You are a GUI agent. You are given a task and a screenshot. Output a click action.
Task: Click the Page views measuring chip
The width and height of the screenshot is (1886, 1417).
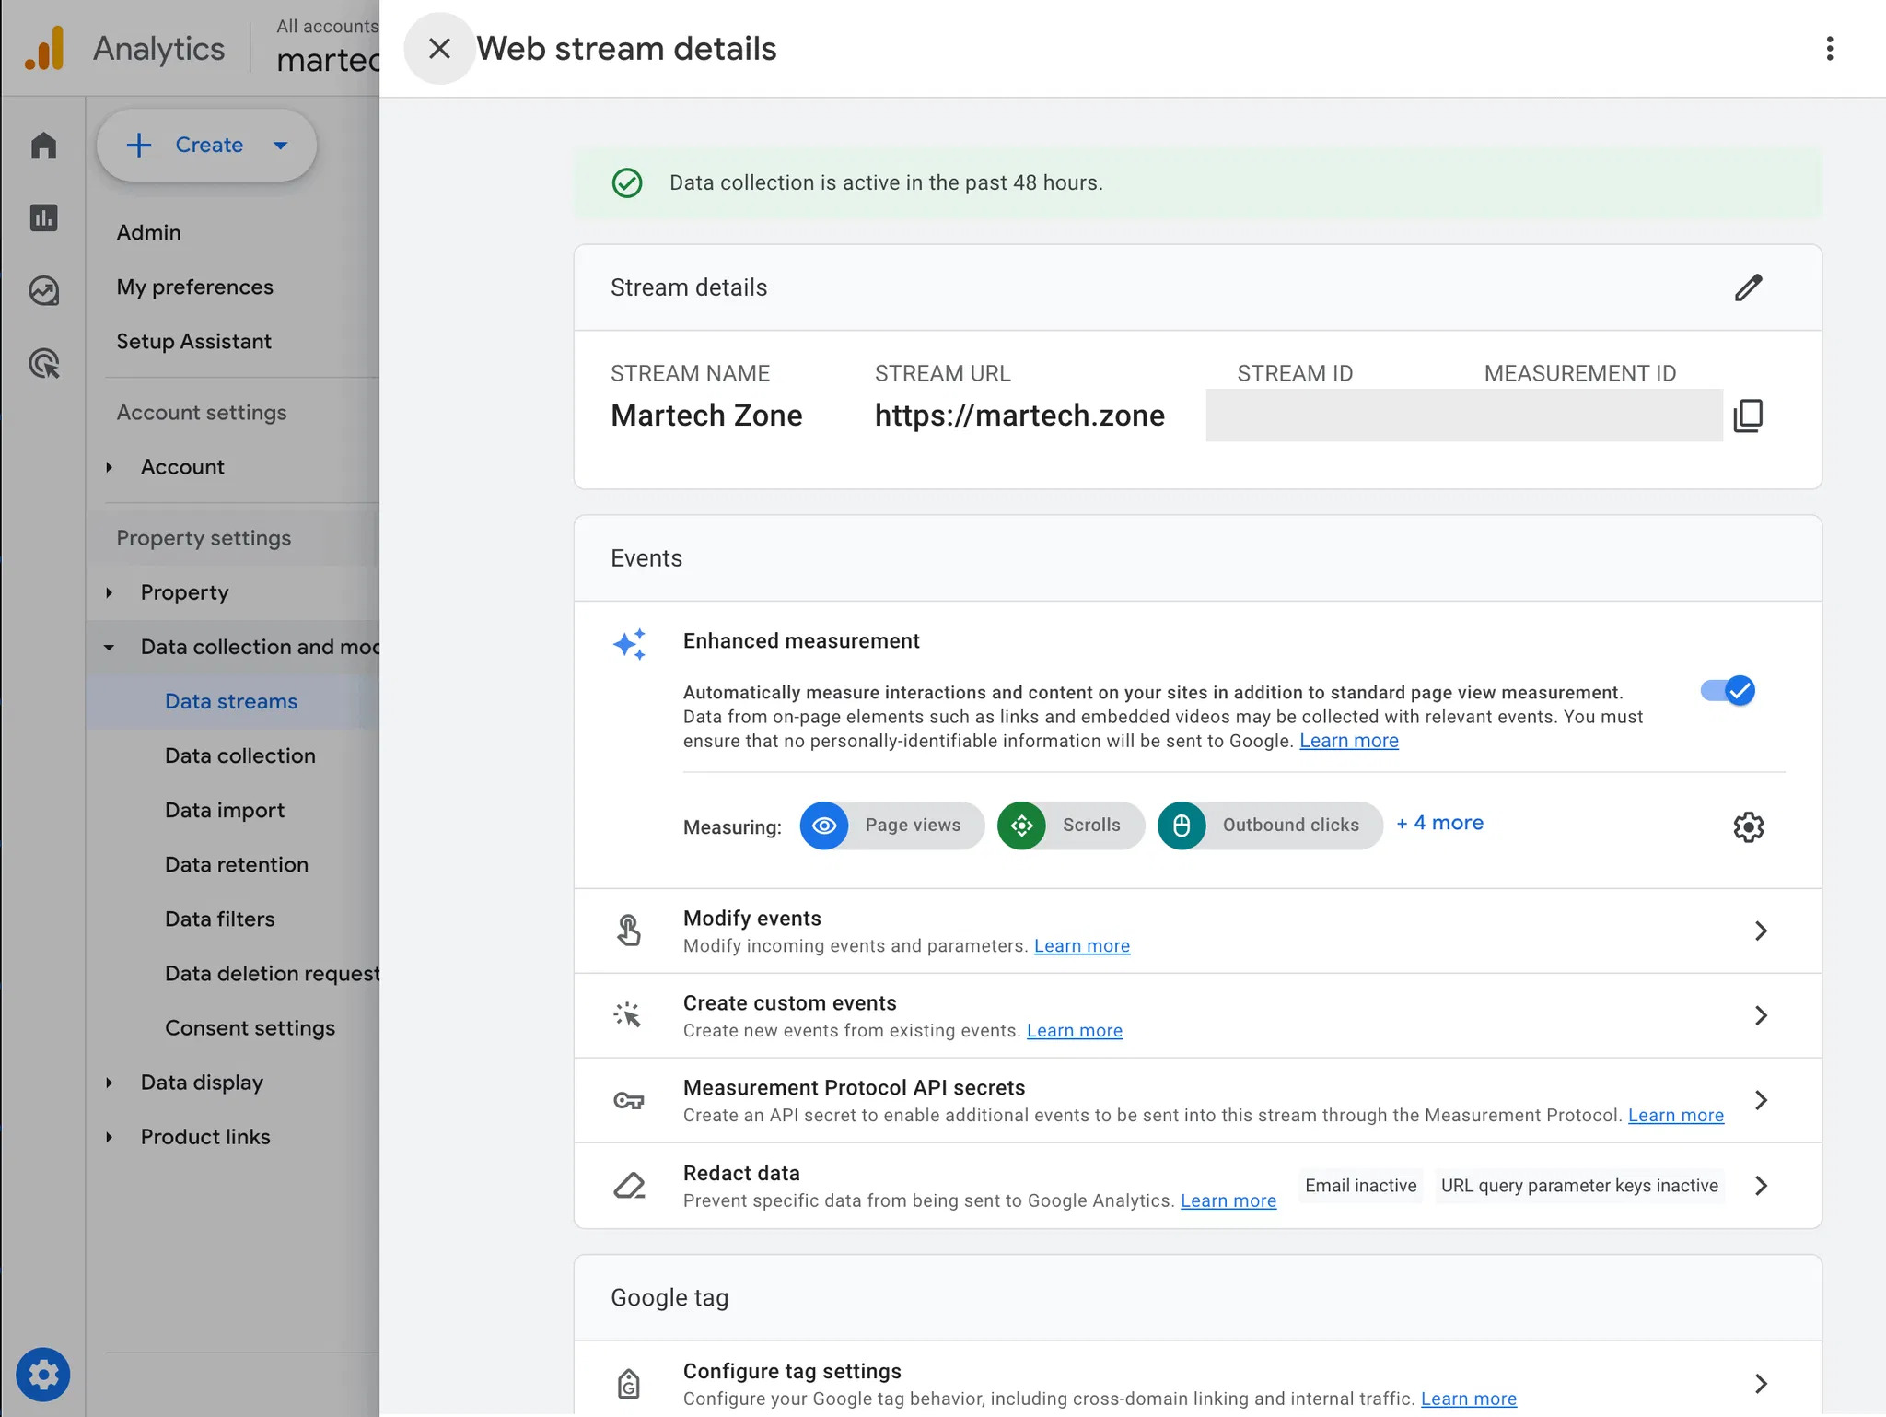point(891,826)
